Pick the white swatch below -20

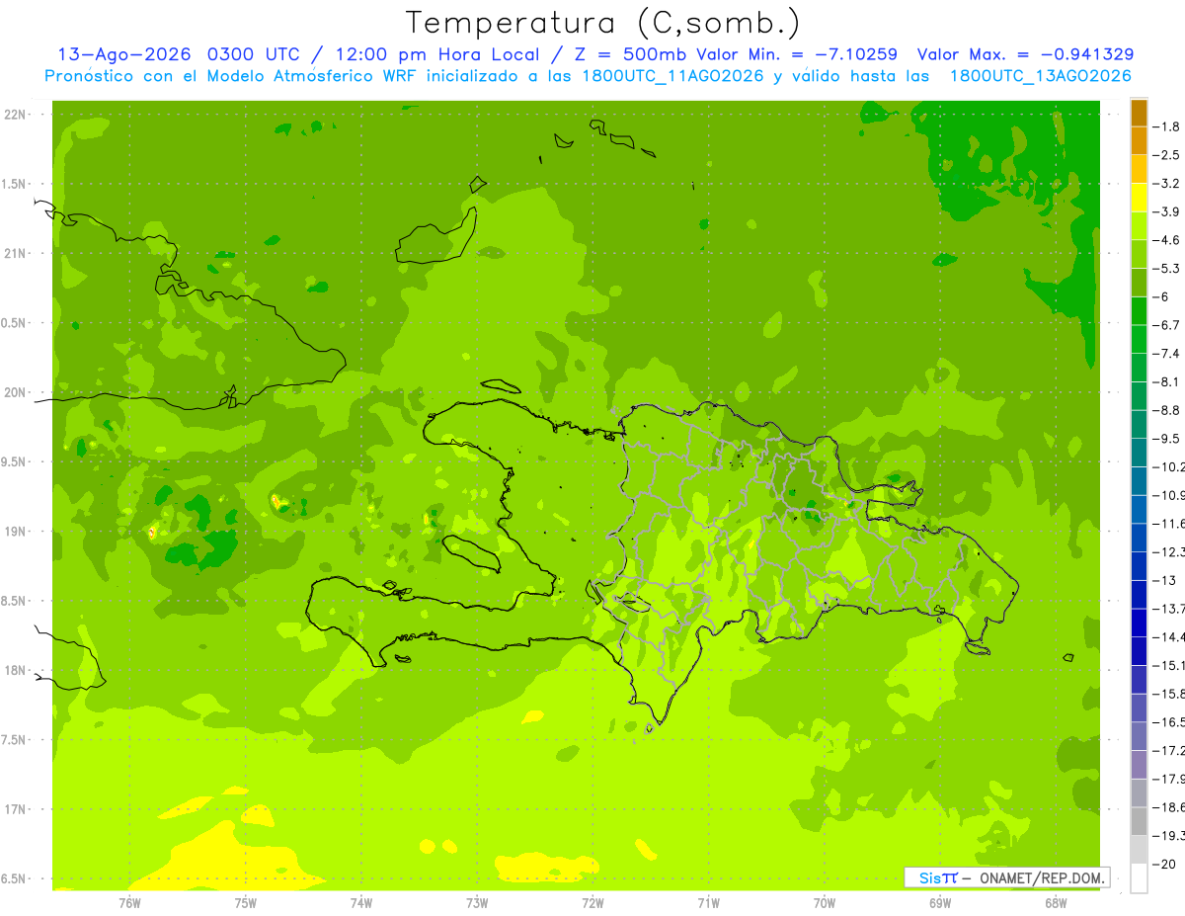1139,878
